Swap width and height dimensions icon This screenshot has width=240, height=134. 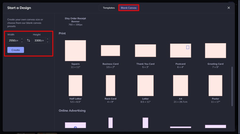pyautogui.click(x=28, y=40)
